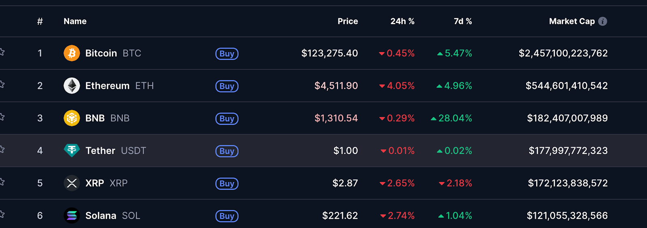Viewport: 647px width, 228px height.
Task: Sort by the 24h % column header
Action: (x=402, y=21)
